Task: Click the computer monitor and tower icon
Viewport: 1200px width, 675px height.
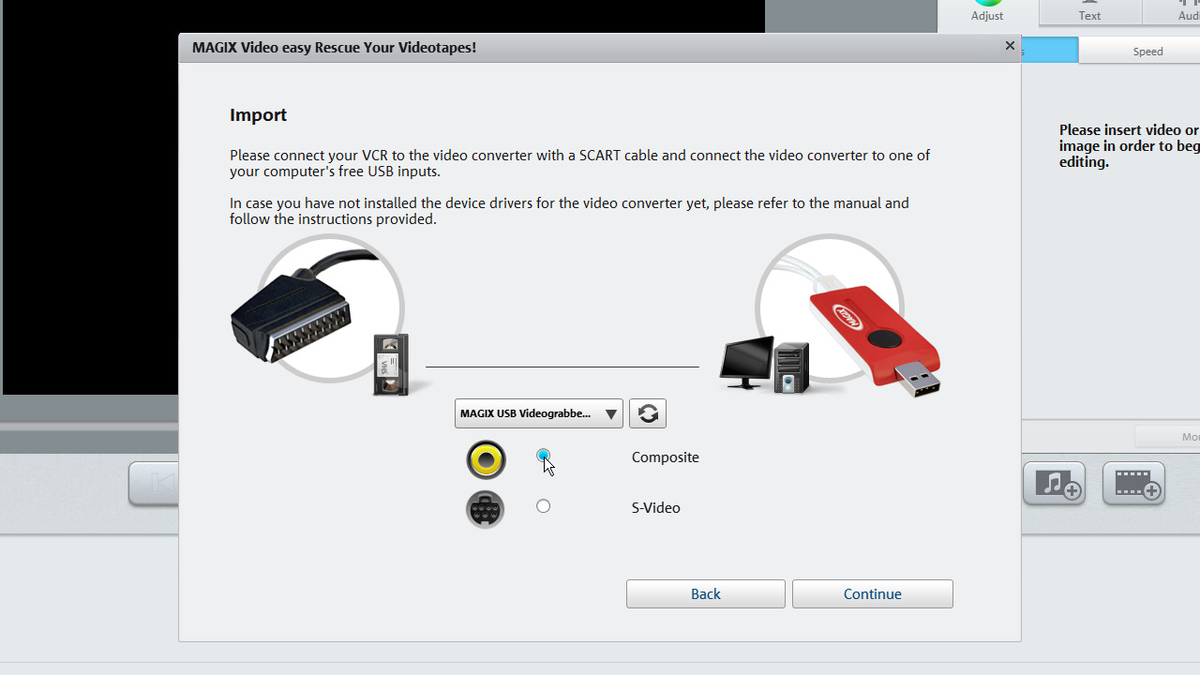Action: 763,366
